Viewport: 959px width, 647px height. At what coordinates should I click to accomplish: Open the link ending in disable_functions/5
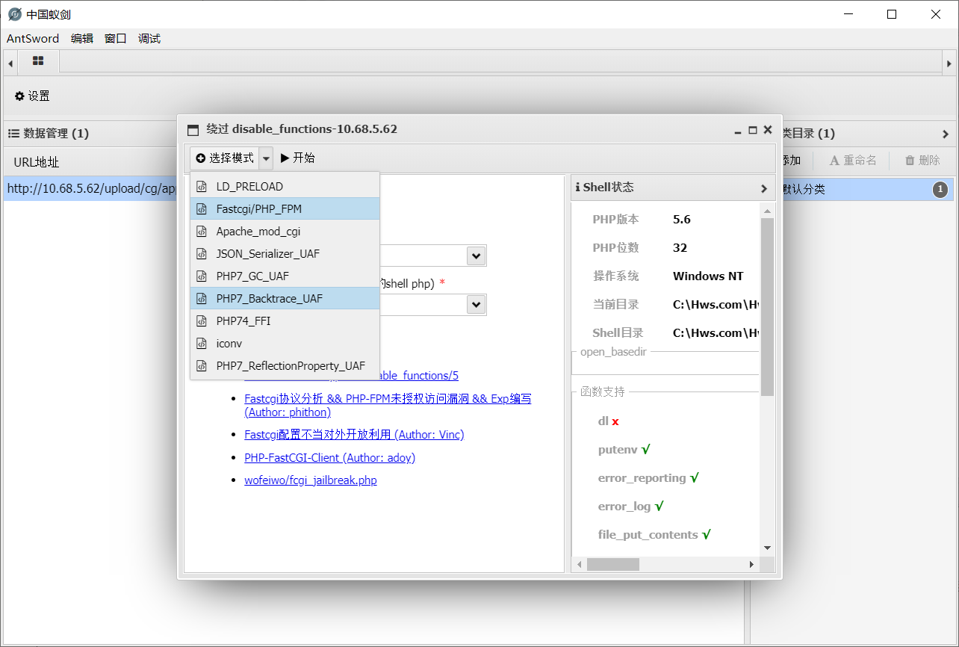click(x=418, y=376)
